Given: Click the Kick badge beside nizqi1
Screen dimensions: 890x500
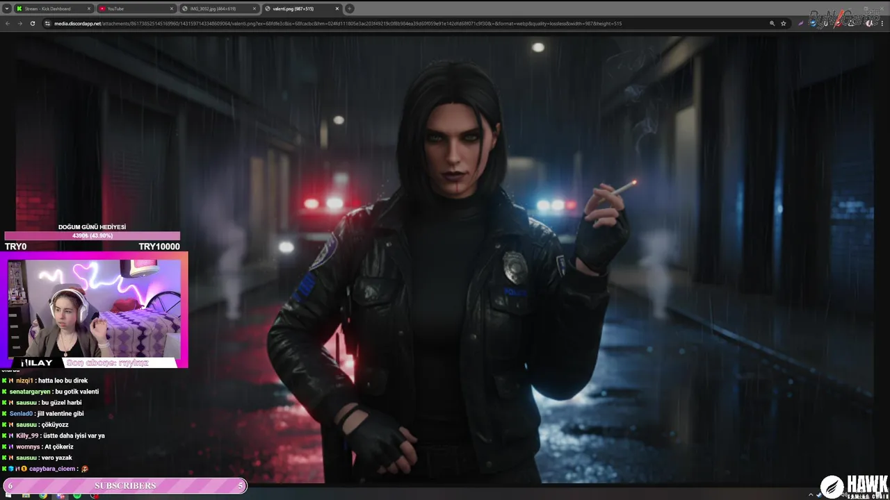Looking at the screenshot, I should point(4,381).
